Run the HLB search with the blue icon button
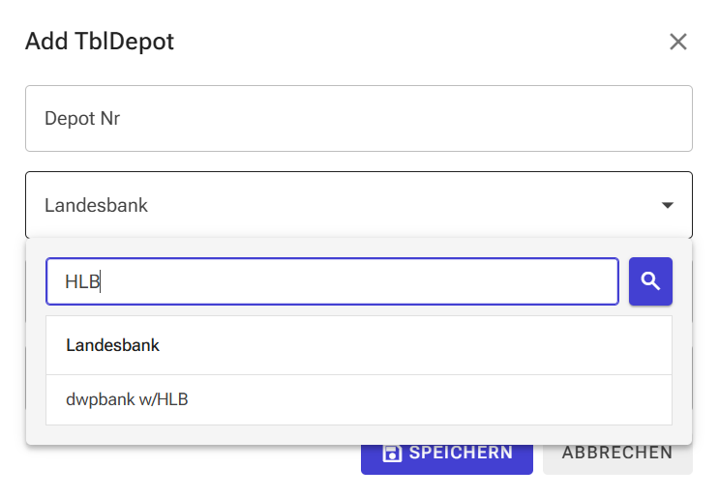 pyautogui.click(x=650, y=281)
